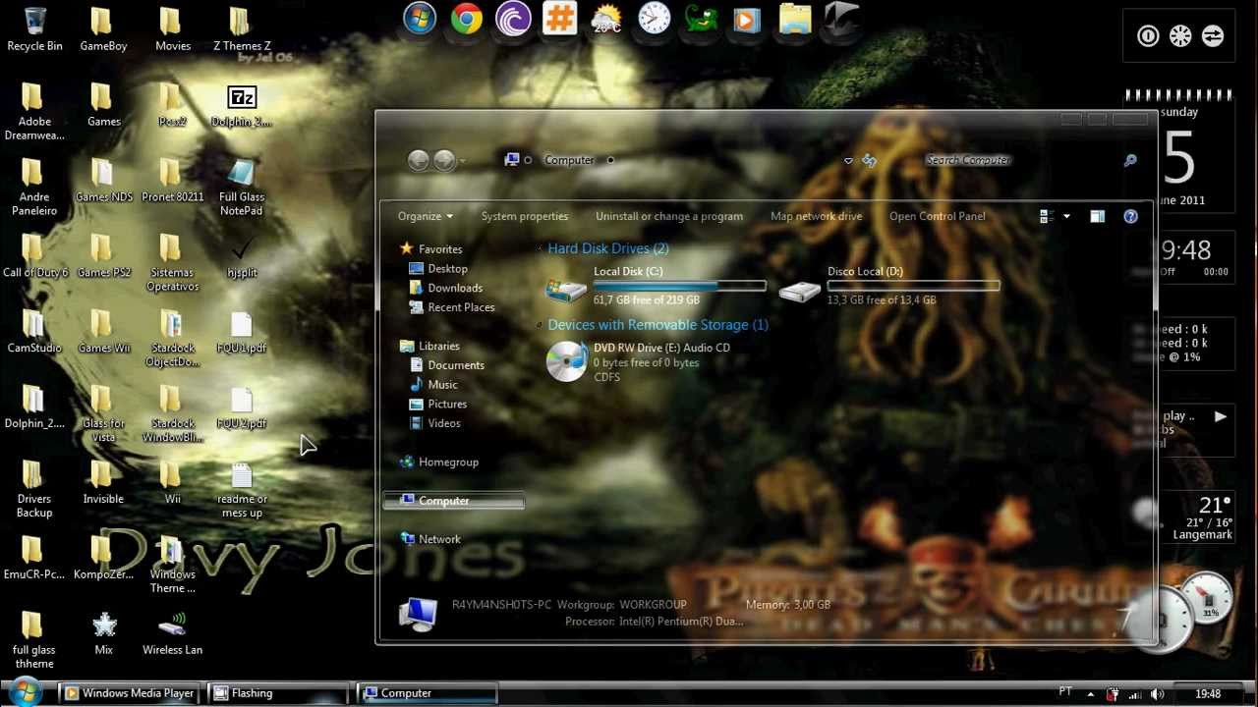Screen dimensions: 1258x707
Task: Go forward in the Computer window
Action: click(443, 160)
